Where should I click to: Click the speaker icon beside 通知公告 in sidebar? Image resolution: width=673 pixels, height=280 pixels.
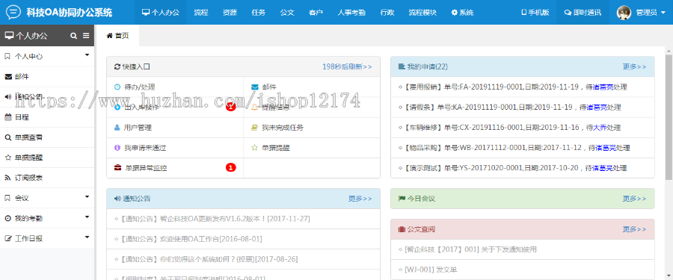tap(7, 97)
